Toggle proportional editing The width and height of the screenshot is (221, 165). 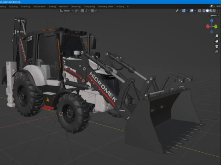(x=93, y=11)
